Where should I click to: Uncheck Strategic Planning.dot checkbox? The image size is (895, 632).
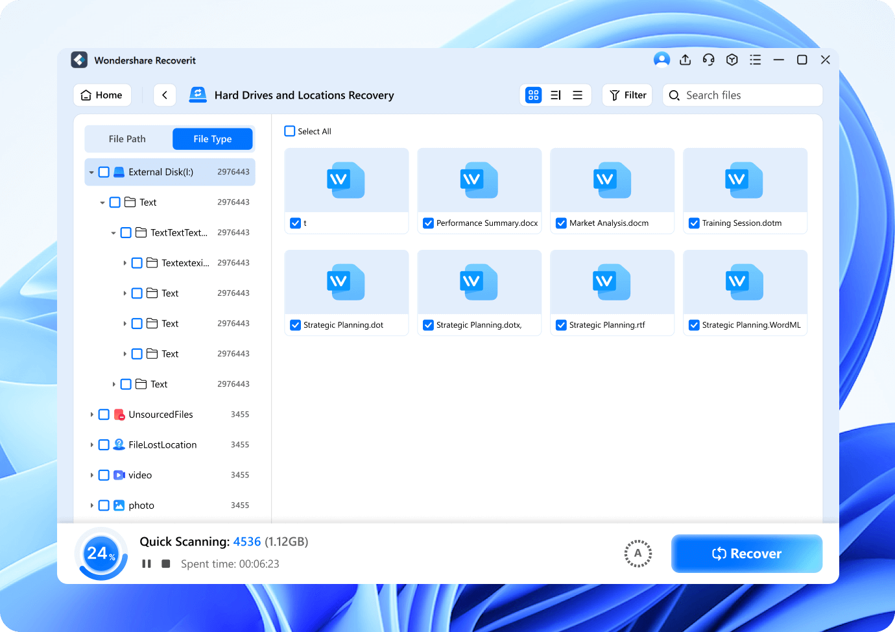pos(295,325)
